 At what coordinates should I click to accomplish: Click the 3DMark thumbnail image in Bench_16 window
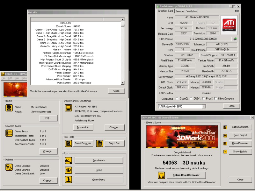tap(15, 89)
